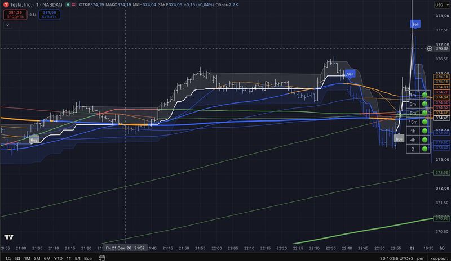Toggle the рег logarithmic scale

coord(421,258)
